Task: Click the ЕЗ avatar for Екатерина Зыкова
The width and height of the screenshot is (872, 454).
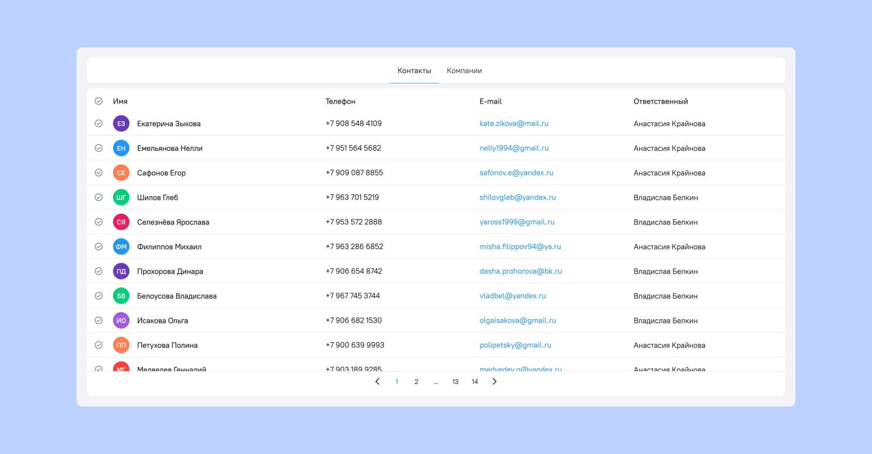Action: (121, 124)
